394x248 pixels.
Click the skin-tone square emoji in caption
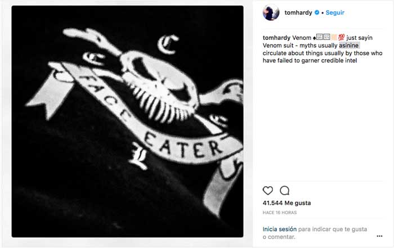click(334, 37)
